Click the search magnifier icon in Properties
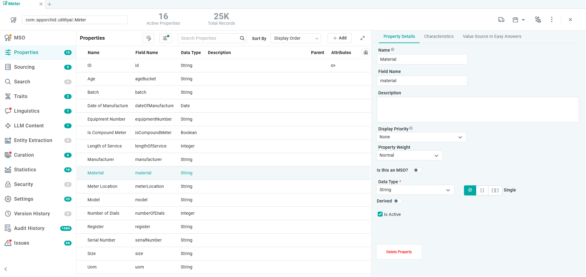This screenshot has height=277, width=586. click(242, 38)
